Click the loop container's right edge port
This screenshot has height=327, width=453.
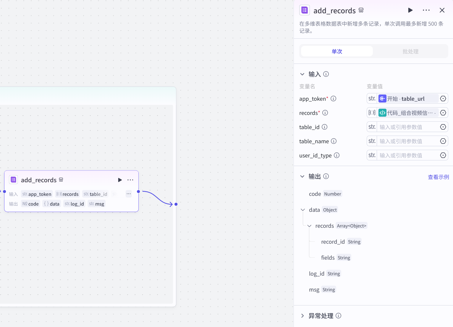(176, 204)
